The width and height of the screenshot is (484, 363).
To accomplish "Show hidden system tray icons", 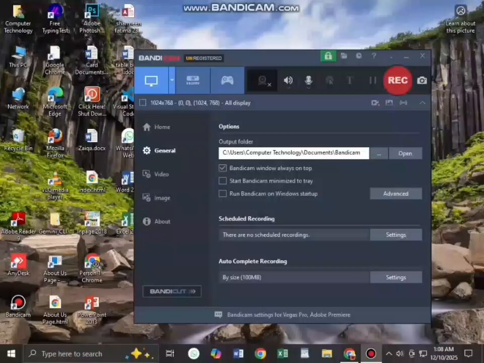I will [x=389, y=354].
